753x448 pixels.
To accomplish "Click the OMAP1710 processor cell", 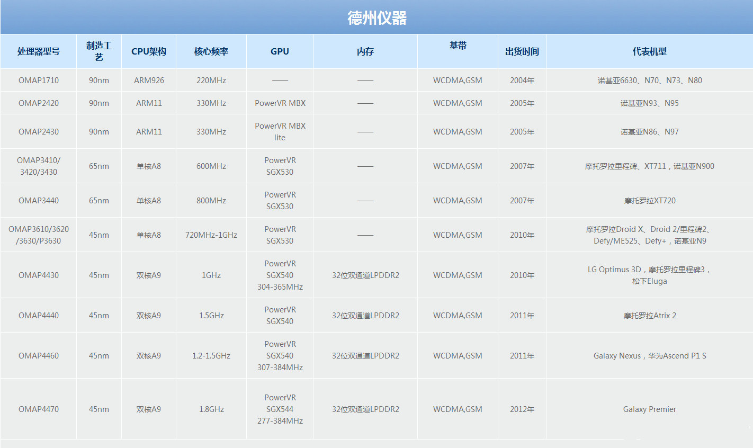I will click(x=38, y=80).
